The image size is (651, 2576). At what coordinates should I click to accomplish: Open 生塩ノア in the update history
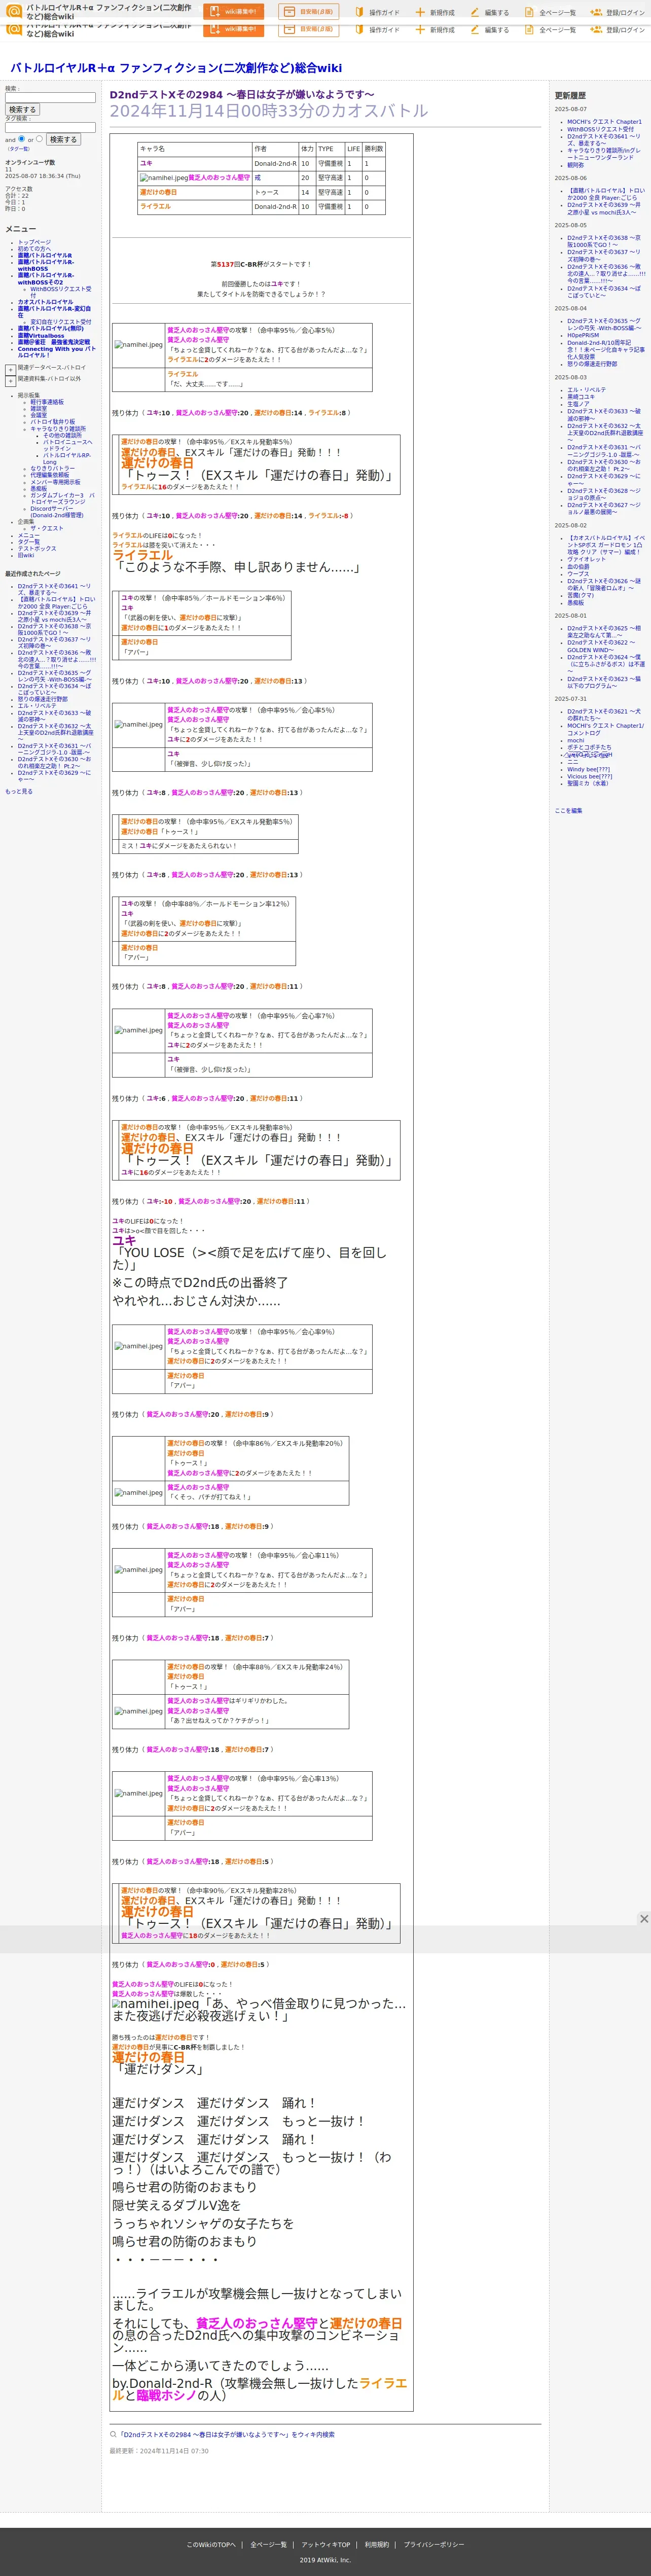pyautogui.click(x=579, y=404)
